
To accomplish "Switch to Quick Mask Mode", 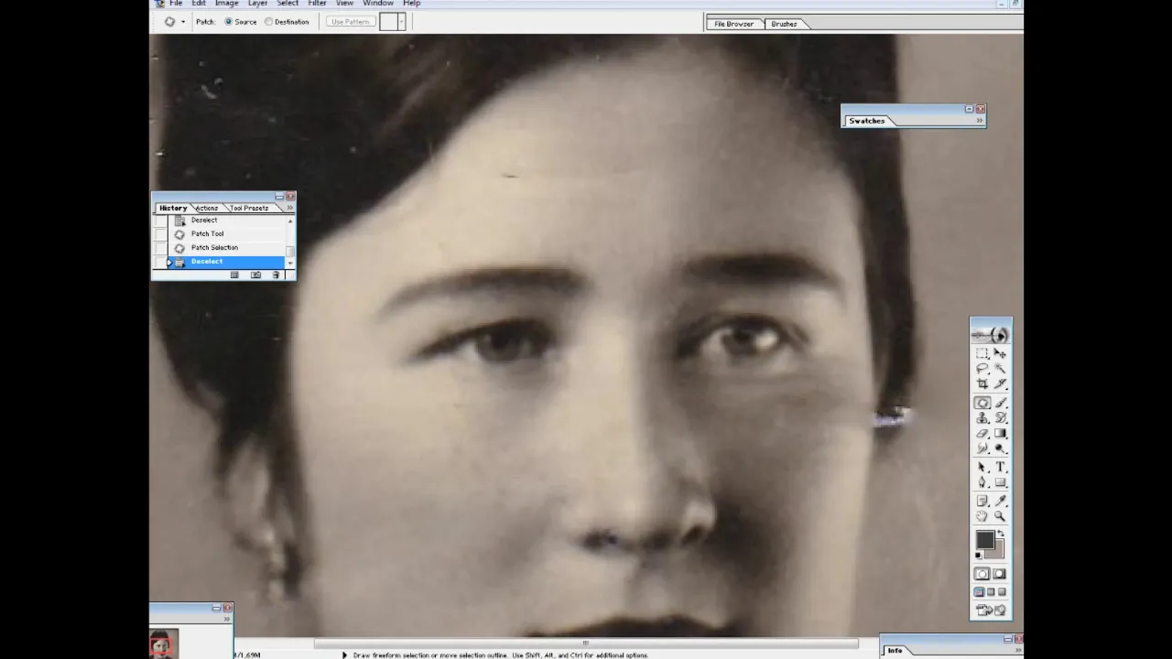I will click(x=1000, y=574).
